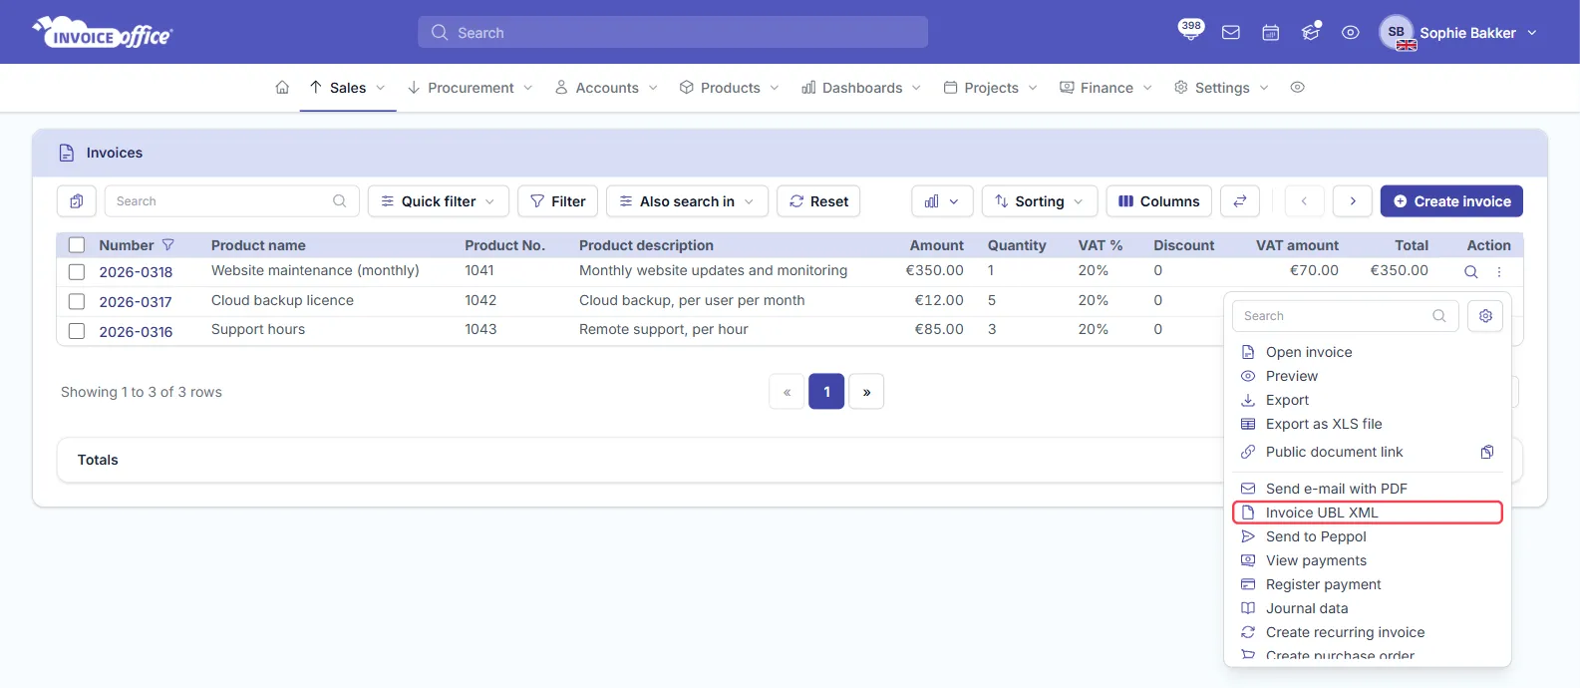Viewport: 1580px width, 688px height.
Task: Focus the Search field in the action popup
Action: [x=1346, y=316]
